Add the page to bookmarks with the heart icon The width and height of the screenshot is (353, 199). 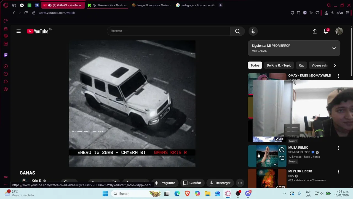click(x=317, y=13)
